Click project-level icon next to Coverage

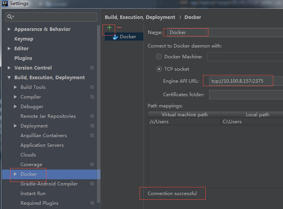92,165
